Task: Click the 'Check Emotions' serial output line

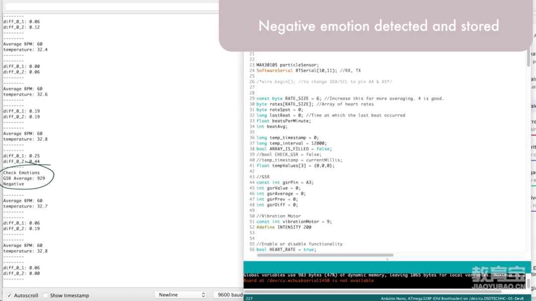Action: point(21,173)
